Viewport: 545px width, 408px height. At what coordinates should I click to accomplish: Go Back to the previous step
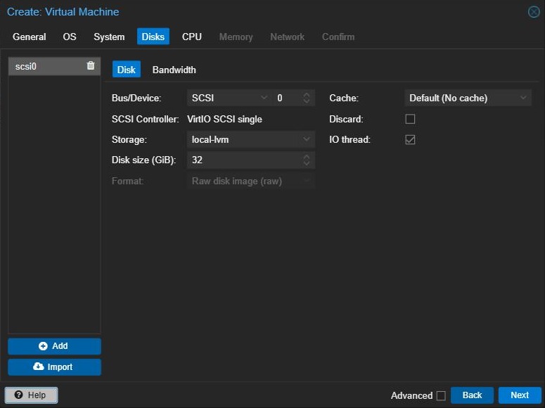coord(472,395)
